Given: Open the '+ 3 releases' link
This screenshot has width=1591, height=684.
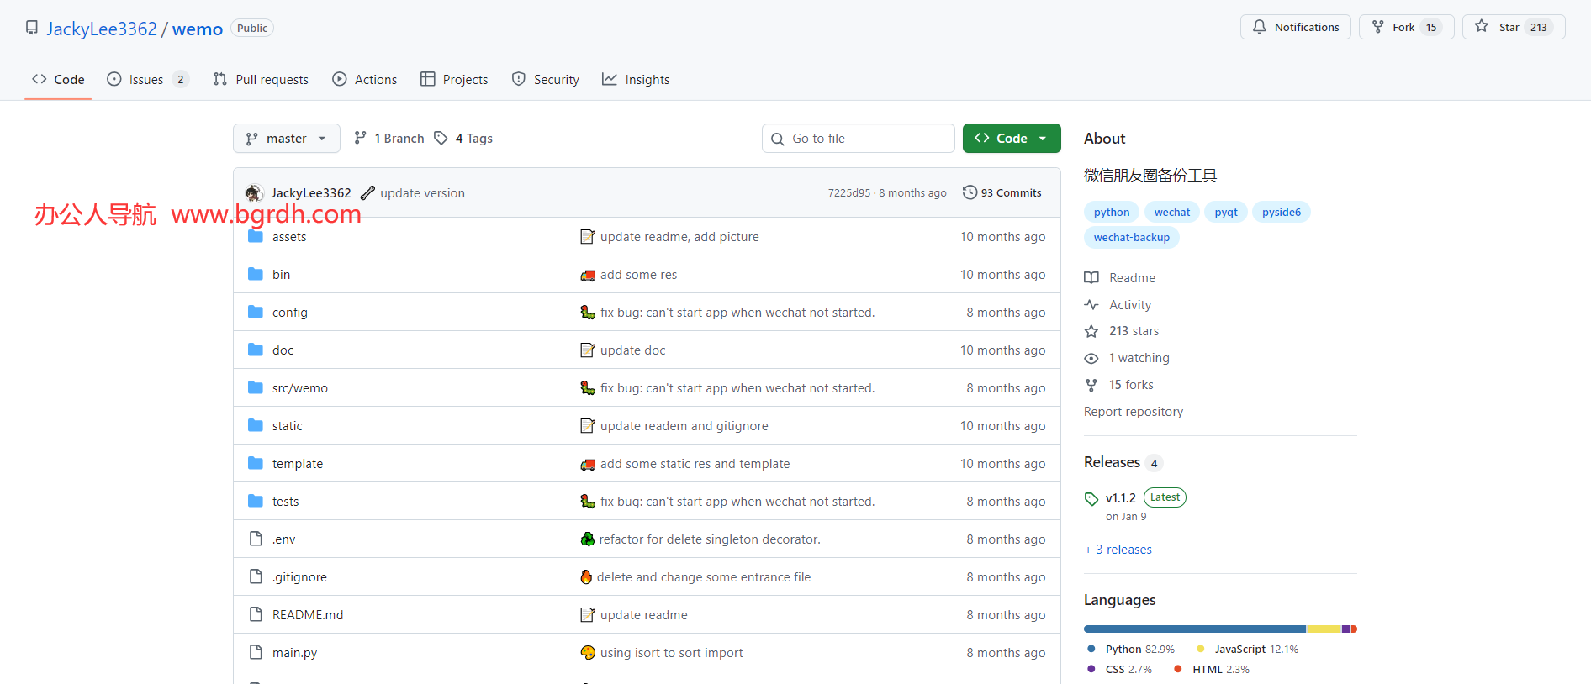Looking at the screenshot, I should coord(1118,550).
